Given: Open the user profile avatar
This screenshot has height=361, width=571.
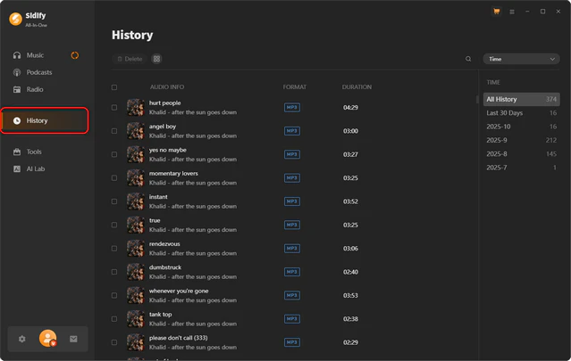Looking at the screenshot, I should point(47,339).
